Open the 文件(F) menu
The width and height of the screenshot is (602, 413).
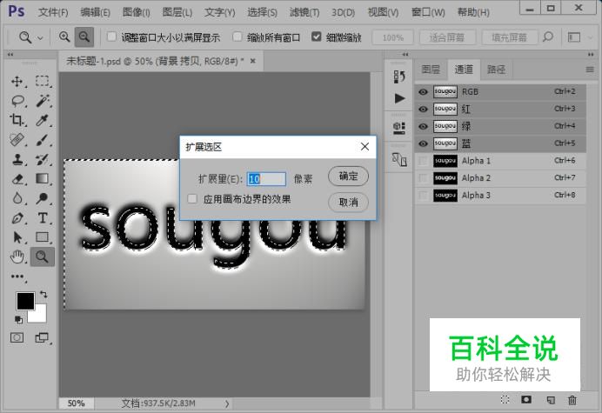[x=53, y=12]
